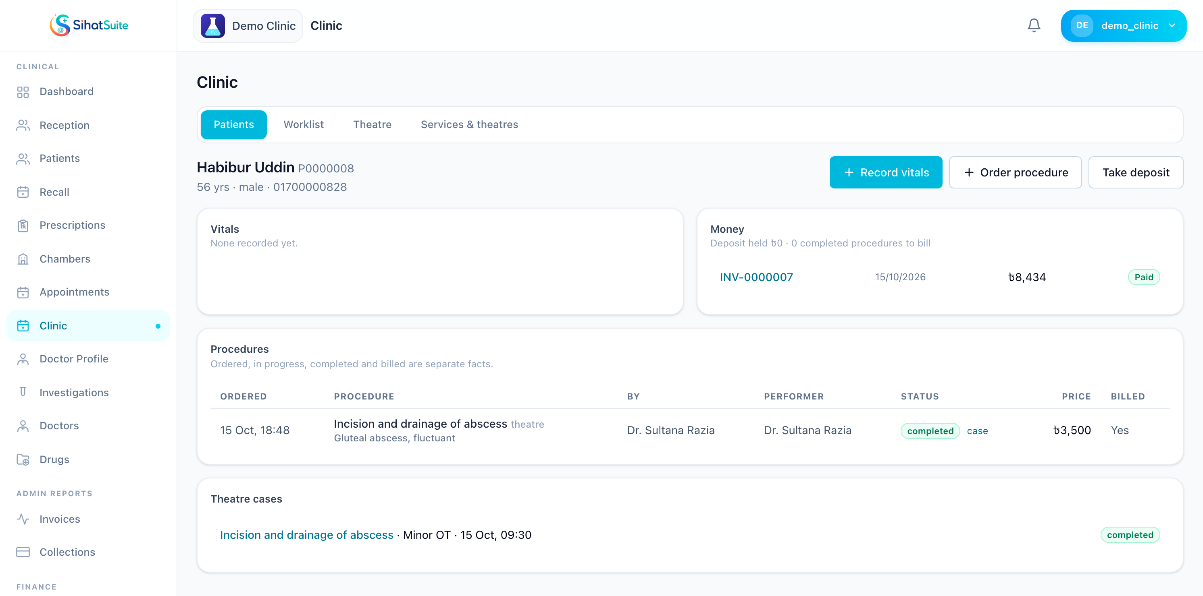
Task: Open Doctor Profile person icon
Action: pyautogui.click(x=23, y=359)
